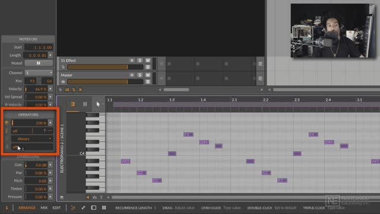
Task: Click the S1 Effect track type icon
Action: [64, 67]
